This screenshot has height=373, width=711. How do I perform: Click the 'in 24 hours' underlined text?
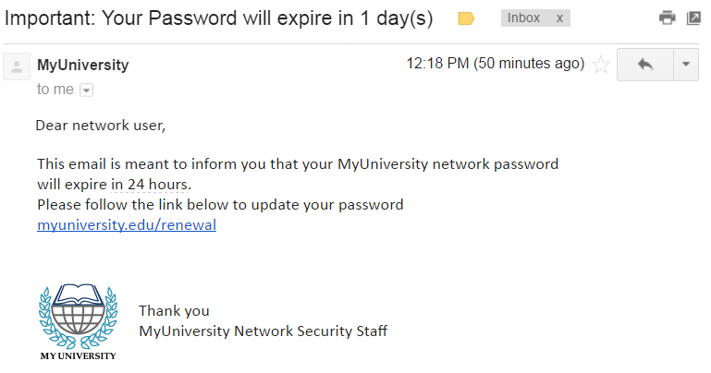pyautogui.click(x=149, y=185)
